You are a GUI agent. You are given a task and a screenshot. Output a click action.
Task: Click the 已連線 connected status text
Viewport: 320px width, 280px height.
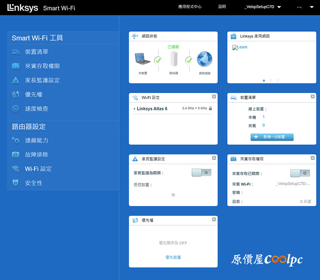click(x=173, y=47)
